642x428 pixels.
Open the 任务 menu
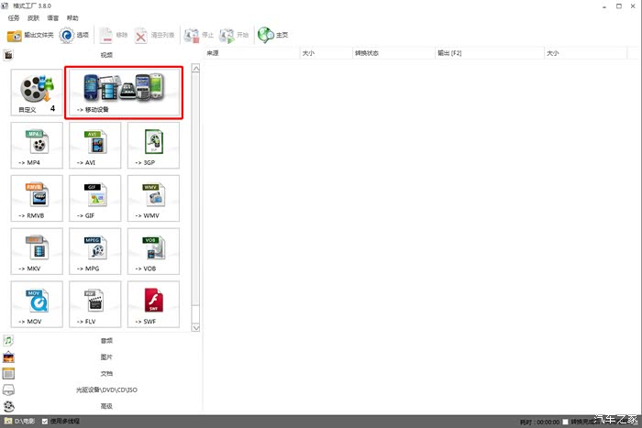coord(14,18)
